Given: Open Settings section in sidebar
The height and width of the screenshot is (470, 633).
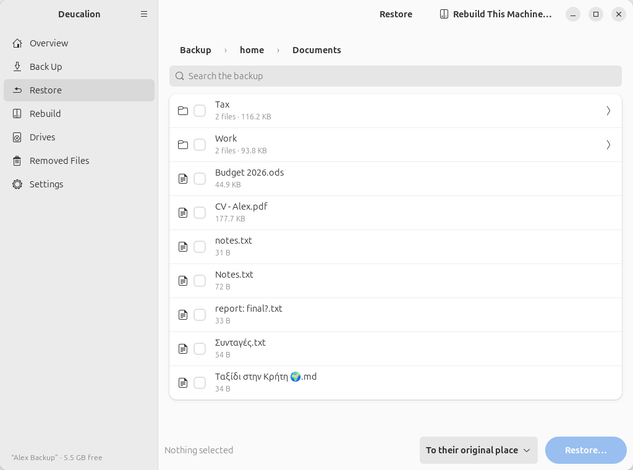Looking at the screenshot, I should 79,184.
